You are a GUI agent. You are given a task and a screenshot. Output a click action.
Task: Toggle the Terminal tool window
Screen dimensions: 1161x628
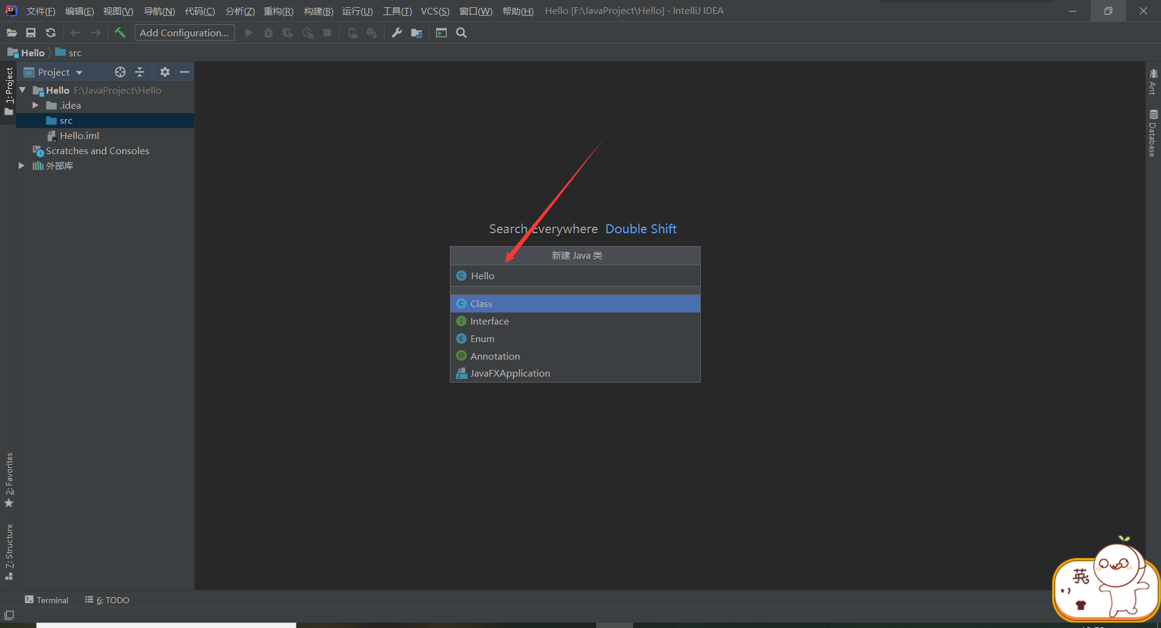pyautogui.click(x=47, y=600)
